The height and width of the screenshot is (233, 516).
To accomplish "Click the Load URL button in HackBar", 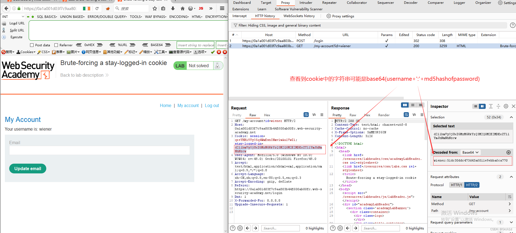I will point(17,23).
